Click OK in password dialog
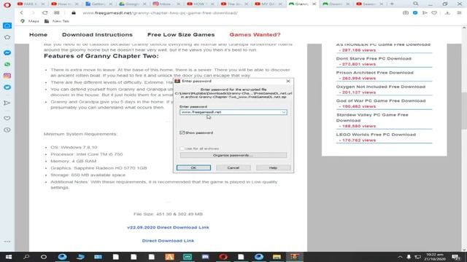The image size is (467, 262). pyautogui.click(x=193, y=168)
